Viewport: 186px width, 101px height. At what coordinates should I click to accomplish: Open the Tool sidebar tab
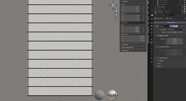pyautogui.click(x=149, y=8)
